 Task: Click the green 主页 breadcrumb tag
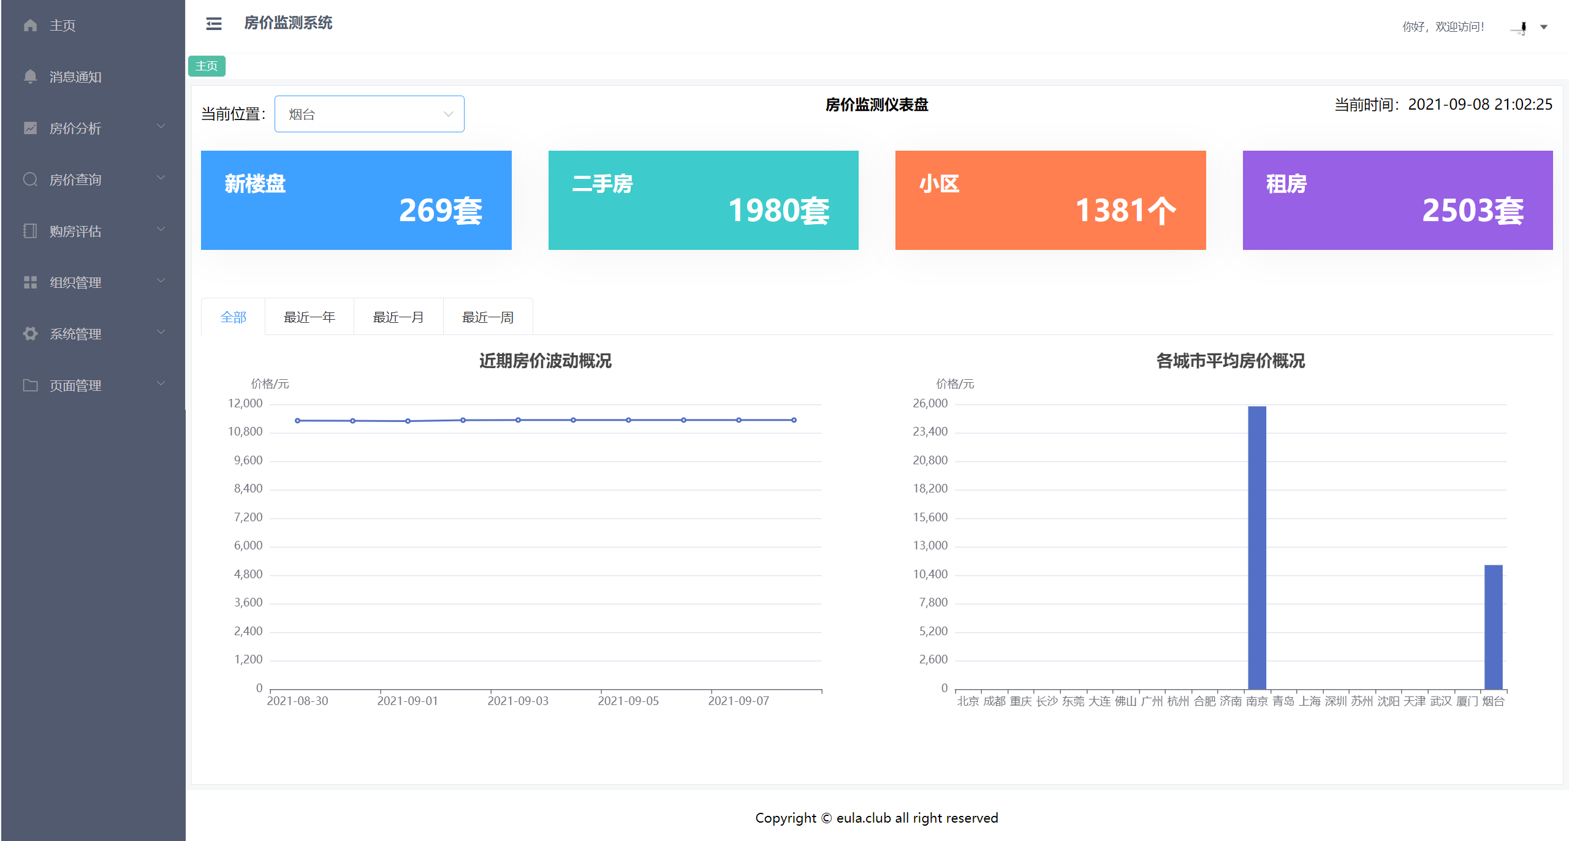tap(207, 66)
